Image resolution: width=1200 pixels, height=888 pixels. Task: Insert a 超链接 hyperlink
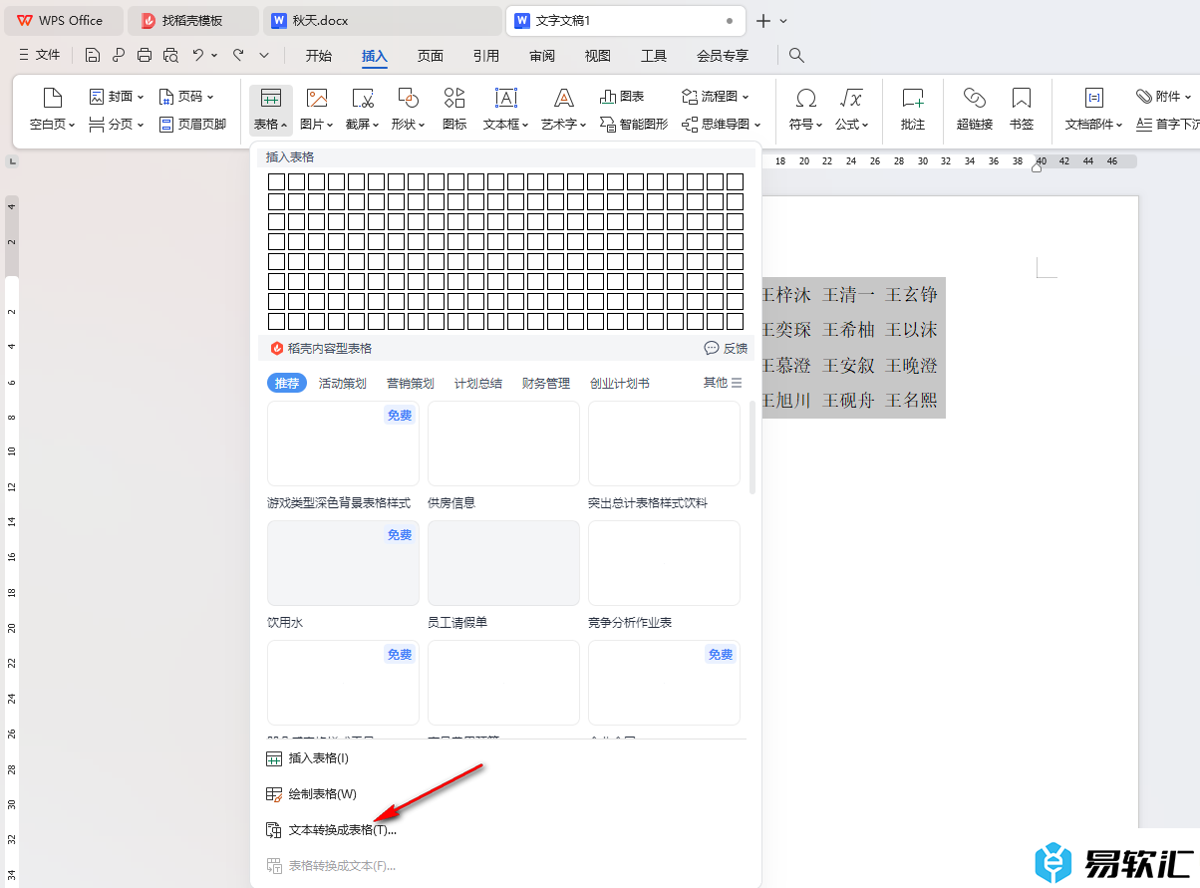975,110
